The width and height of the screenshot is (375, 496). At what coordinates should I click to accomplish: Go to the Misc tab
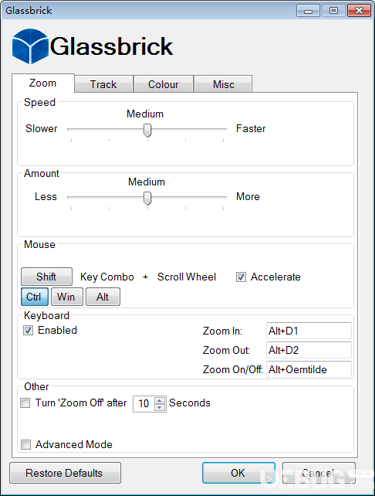pos(223,84)
